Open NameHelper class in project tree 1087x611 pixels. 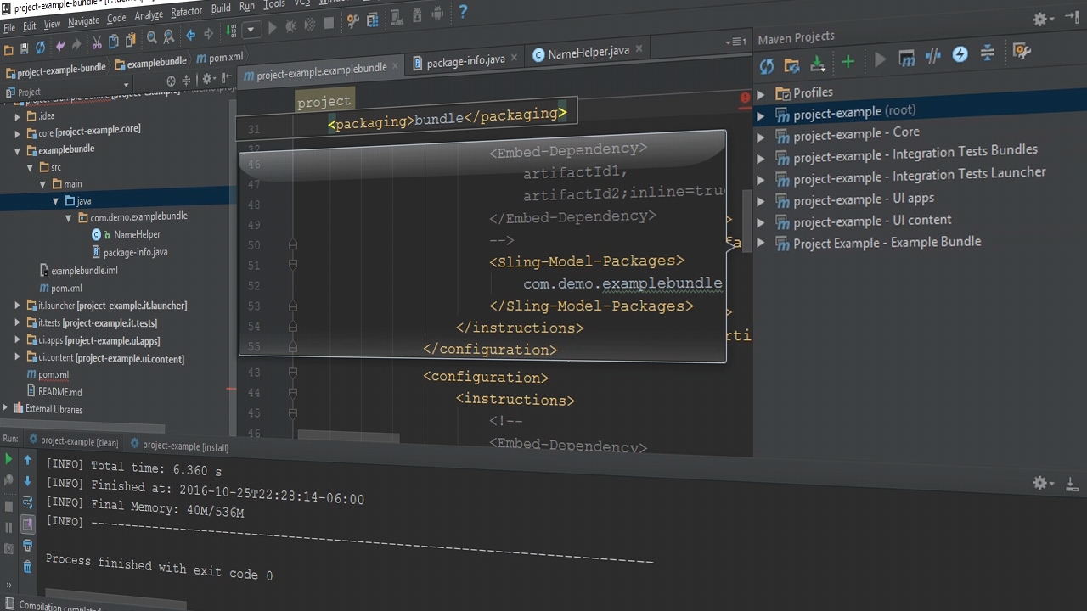pyautogui.click(x=136, y=234)
